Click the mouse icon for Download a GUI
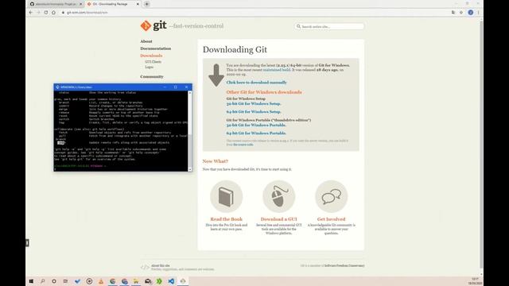509x286 pixels. click(x=279, y=196)
